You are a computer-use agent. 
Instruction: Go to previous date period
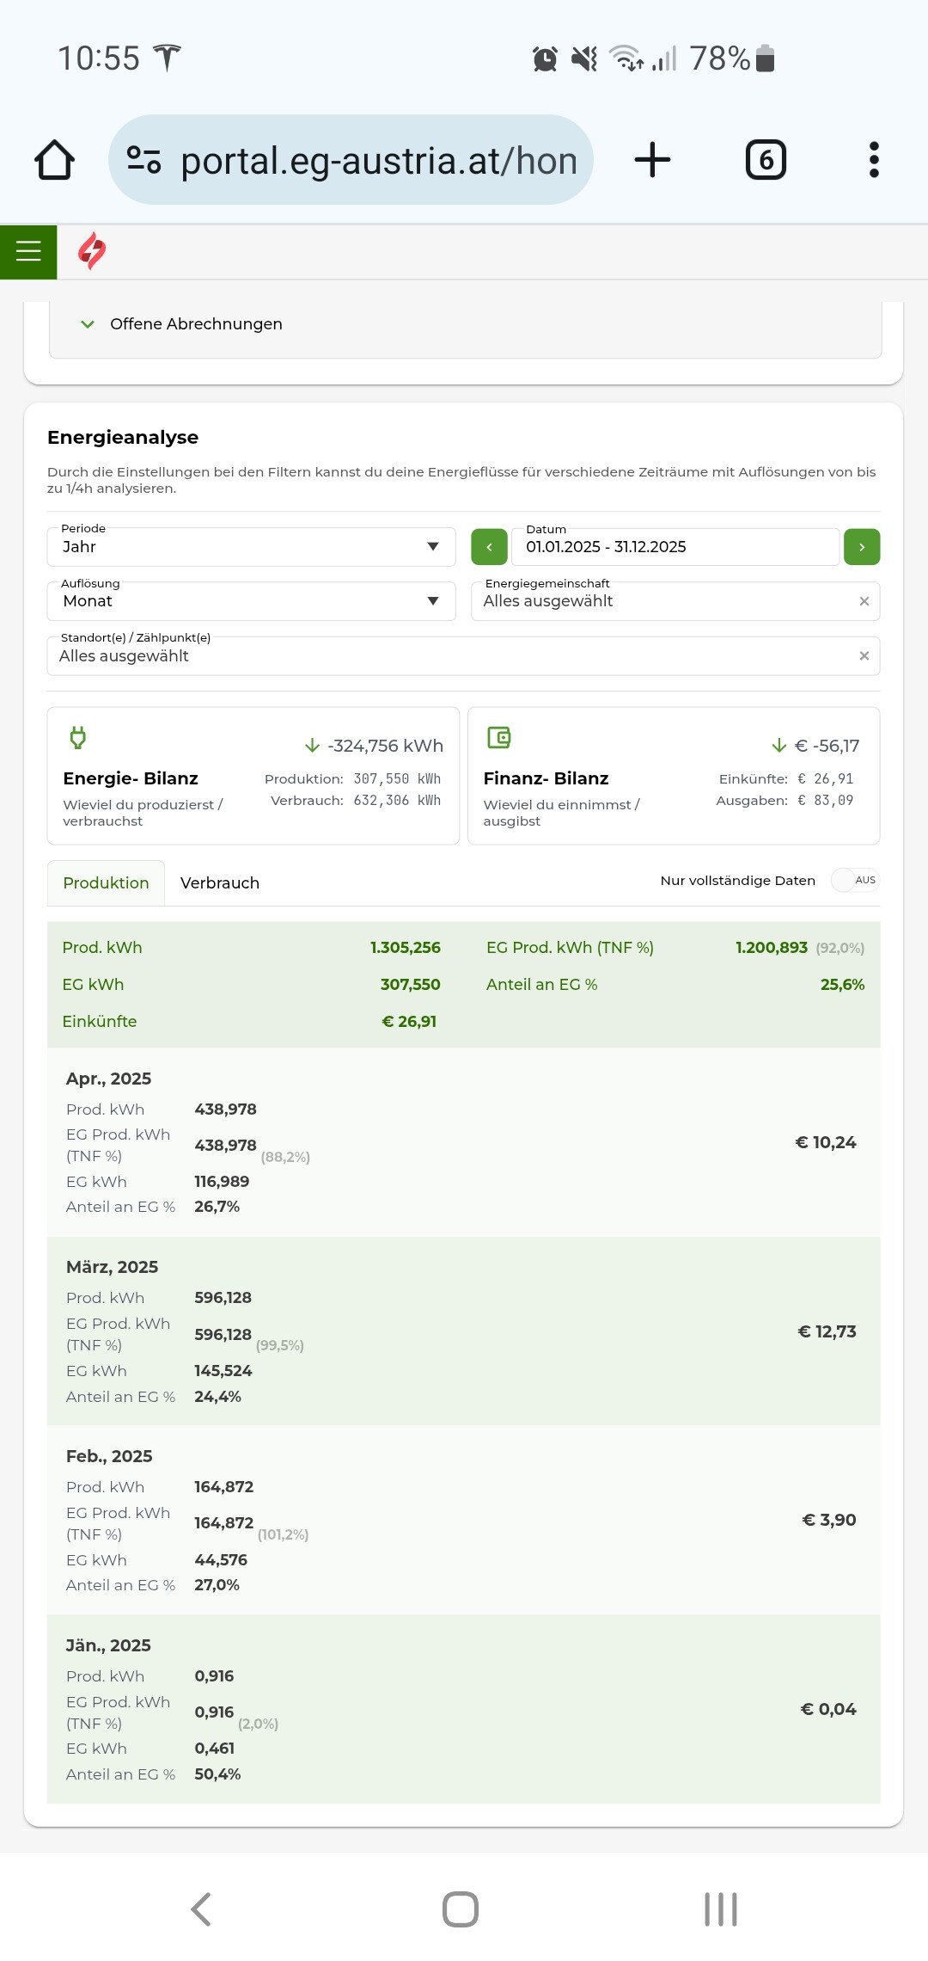[489, 547]
